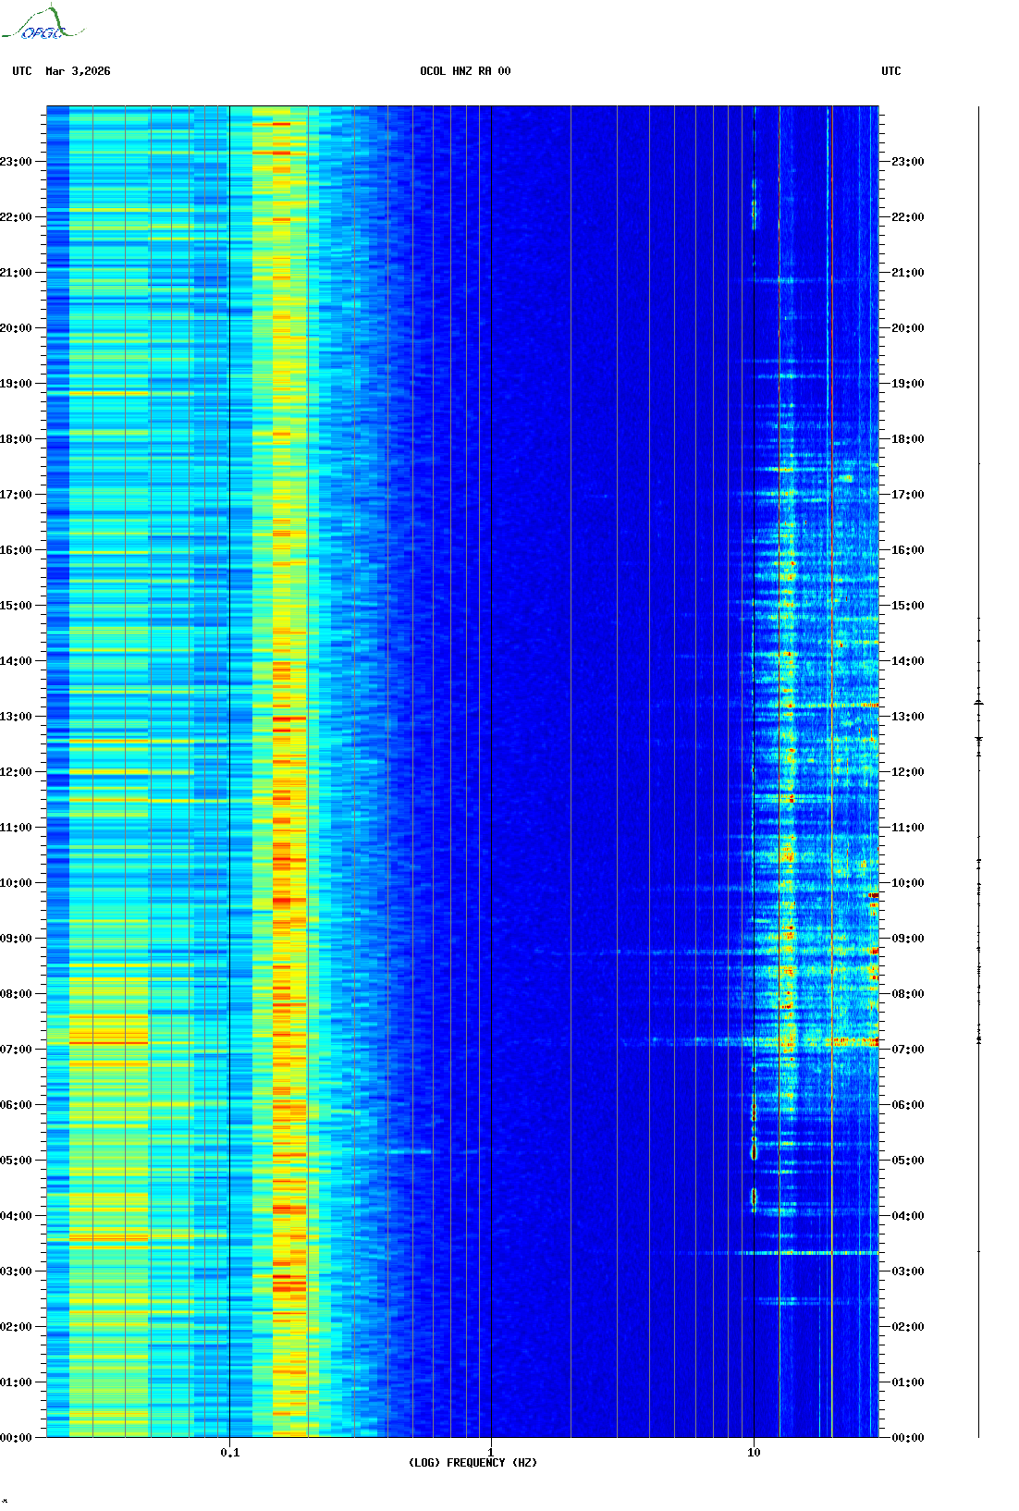The width and height of the screenshot is (1019, 1511).
Task: Click the right-axis '17:00' time label
Action: click(908, 495)
